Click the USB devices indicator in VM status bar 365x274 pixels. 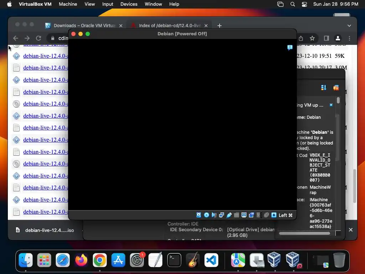tap(229, 215)
